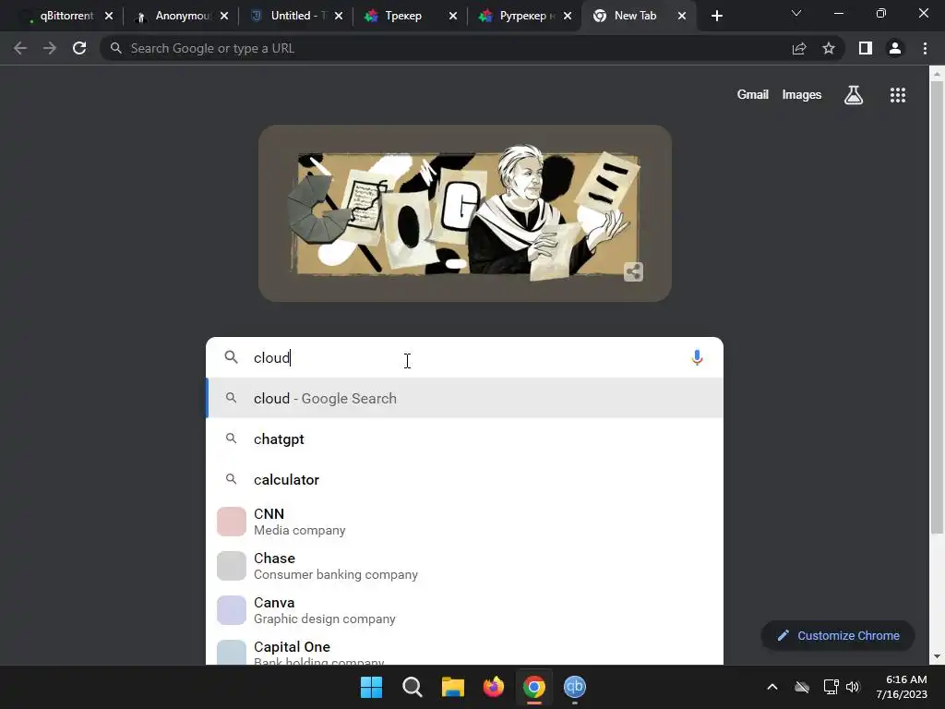
Task: Open the tab search dropdown arrow
Action: click(x=796, y=13)
